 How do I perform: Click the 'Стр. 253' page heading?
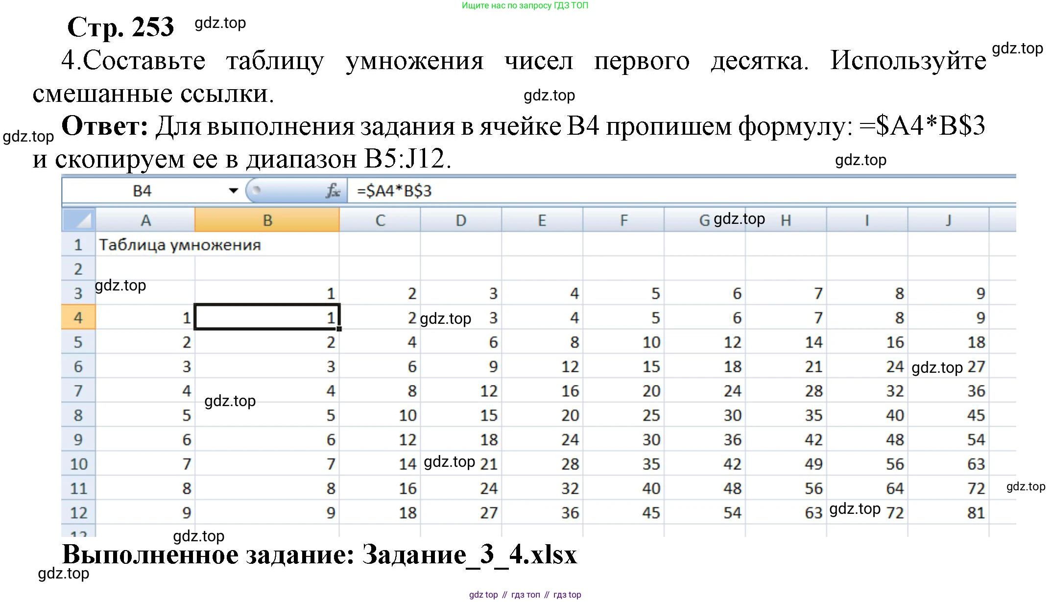120,27
